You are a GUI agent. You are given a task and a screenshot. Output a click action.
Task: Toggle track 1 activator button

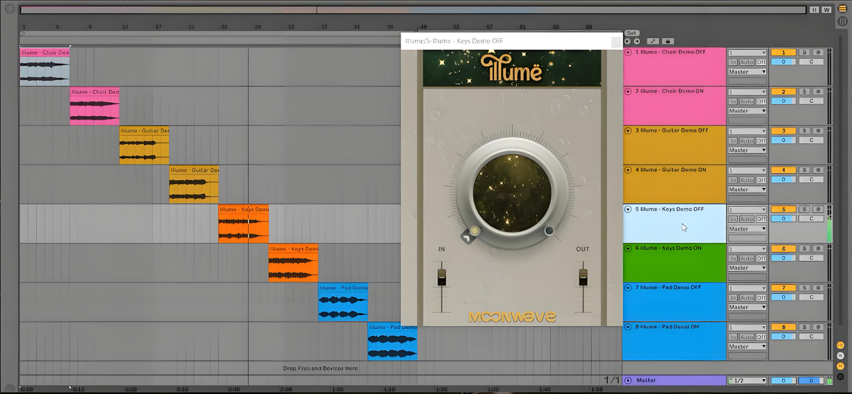point(783,53)
